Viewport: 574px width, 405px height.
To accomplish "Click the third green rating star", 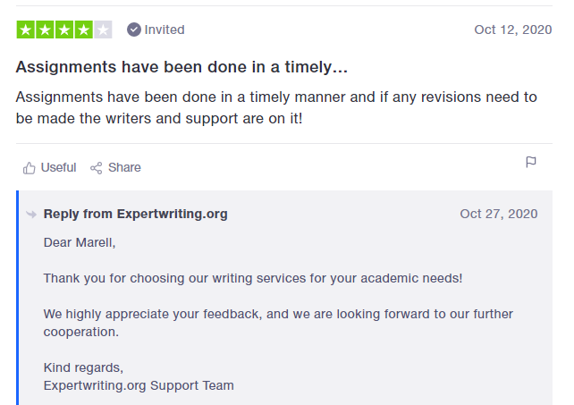I will click(64, 30).
